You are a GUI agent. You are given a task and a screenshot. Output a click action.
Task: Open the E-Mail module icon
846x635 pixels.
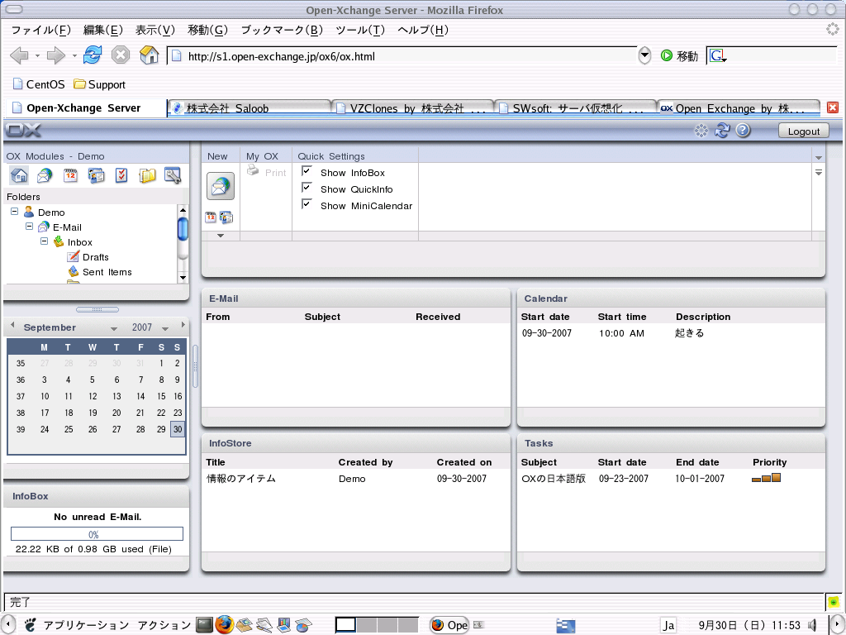click(x=45, y=175)
